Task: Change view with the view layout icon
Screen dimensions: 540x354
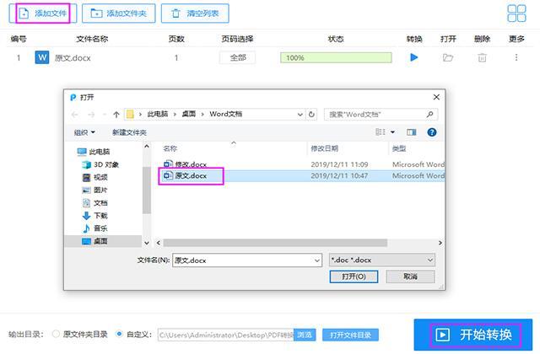Action: pos(381,132)
